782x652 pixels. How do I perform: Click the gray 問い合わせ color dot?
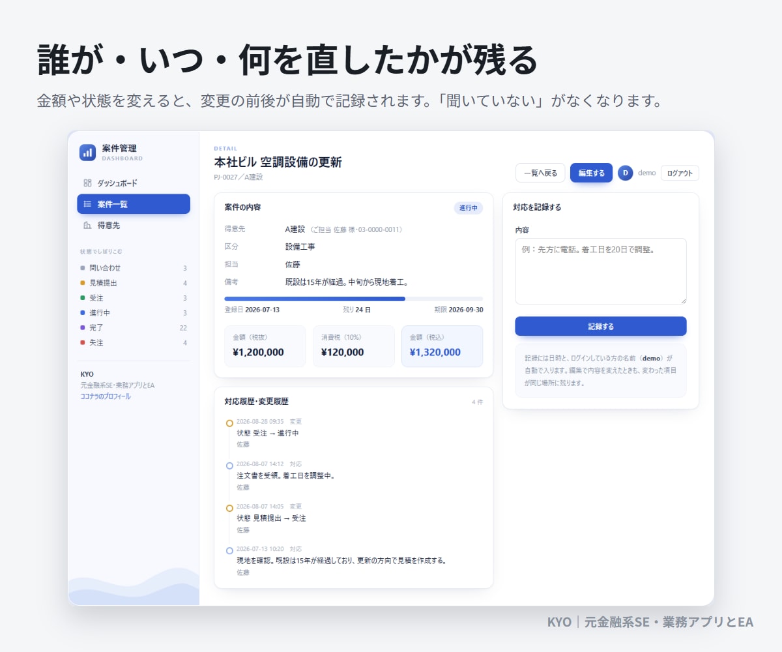tap(83, 268)
